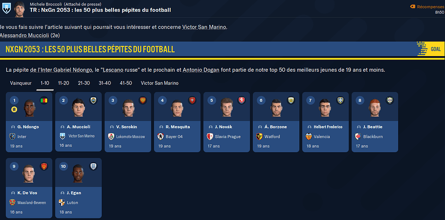Click Michele Broccoli's sender avatar
The image size is (445, 220).
pos(20,7)
